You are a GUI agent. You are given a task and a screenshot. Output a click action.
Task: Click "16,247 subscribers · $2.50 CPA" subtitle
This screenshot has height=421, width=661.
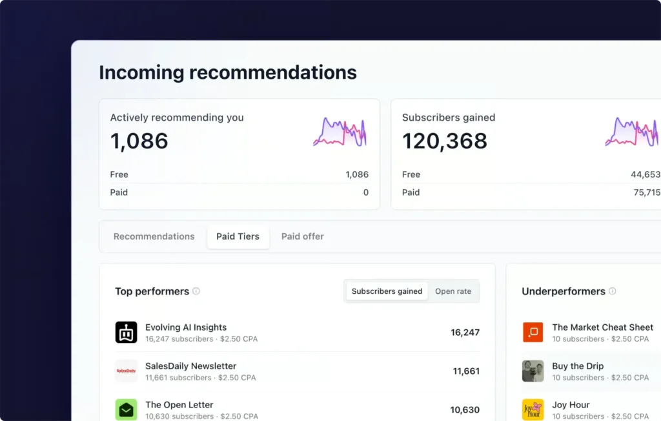point(201,339)
